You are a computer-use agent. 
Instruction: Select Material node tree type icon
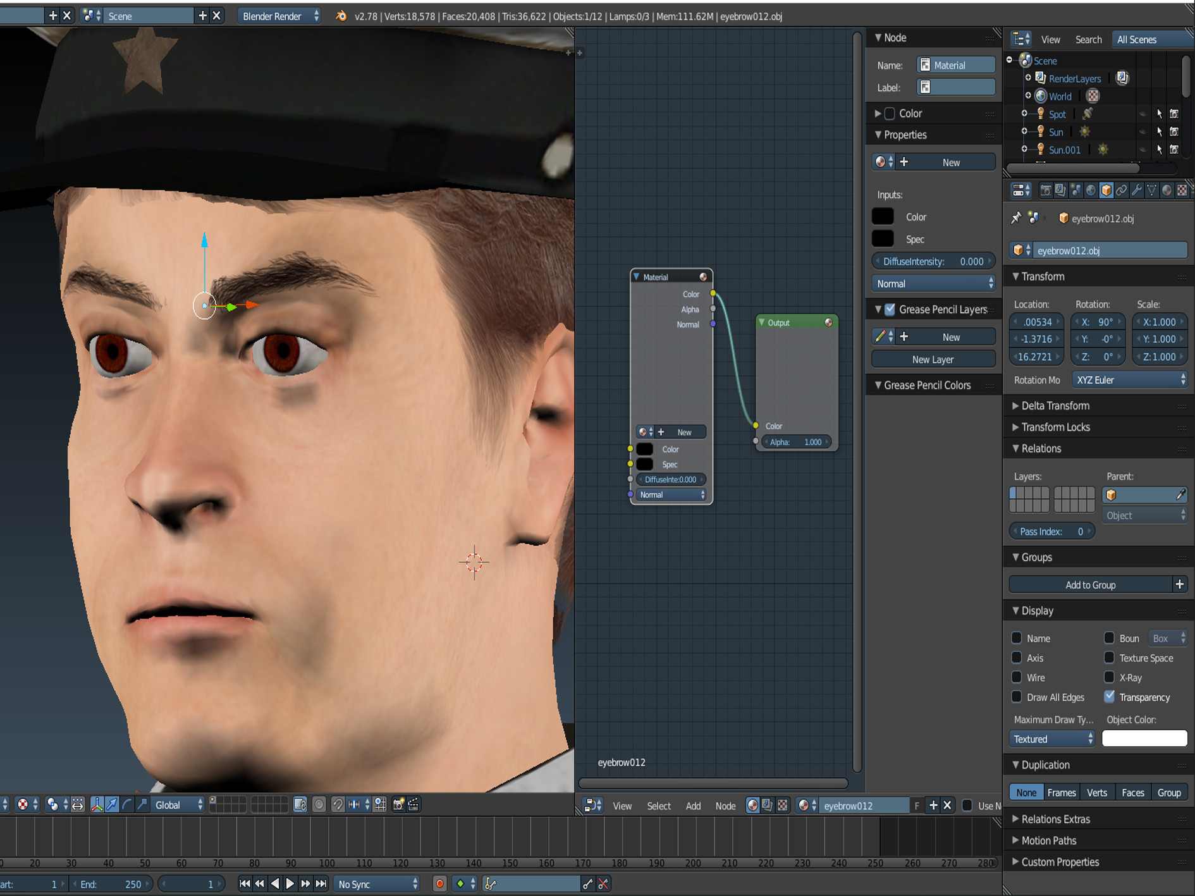pyautogui.click(x=752, y=805)
